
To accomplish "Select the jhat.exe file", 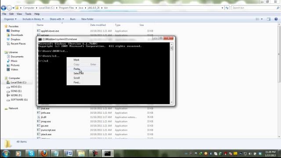I will click(45, 108).
